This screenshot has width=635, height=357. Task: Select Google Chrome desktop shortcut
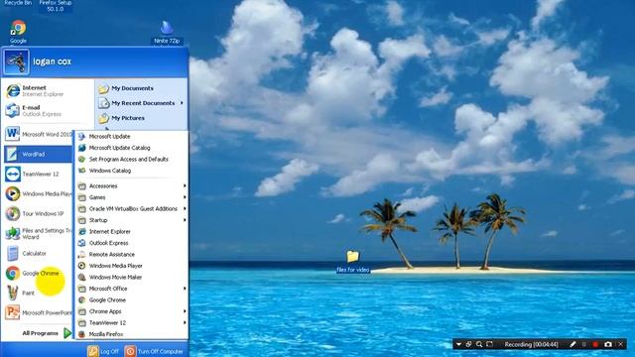tap(18, 32)
